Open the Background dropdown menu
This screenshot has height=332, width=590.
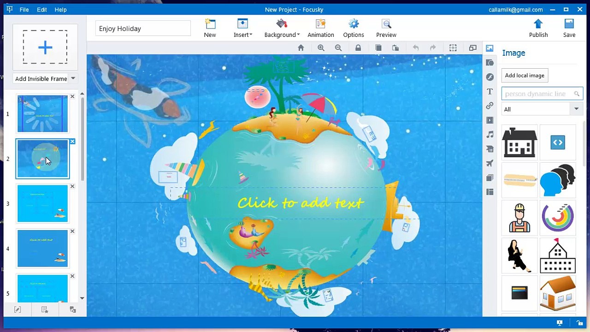282,29
